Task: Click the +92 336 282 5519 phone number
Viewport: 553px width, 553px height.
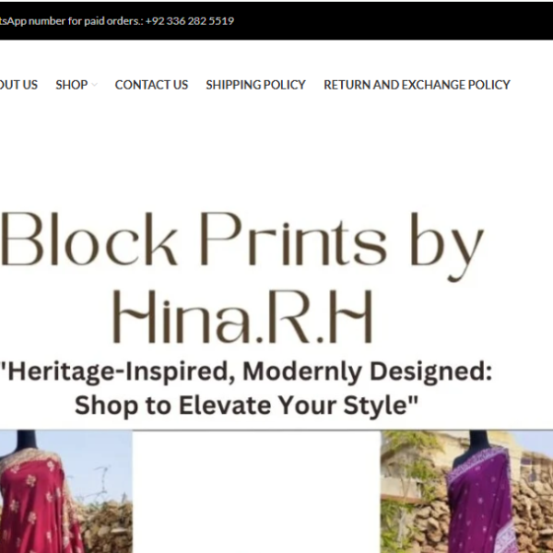Action: [x=190, y=21]
